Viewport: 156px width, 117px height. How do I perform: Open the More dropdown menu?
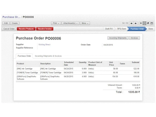coord(85,23)
